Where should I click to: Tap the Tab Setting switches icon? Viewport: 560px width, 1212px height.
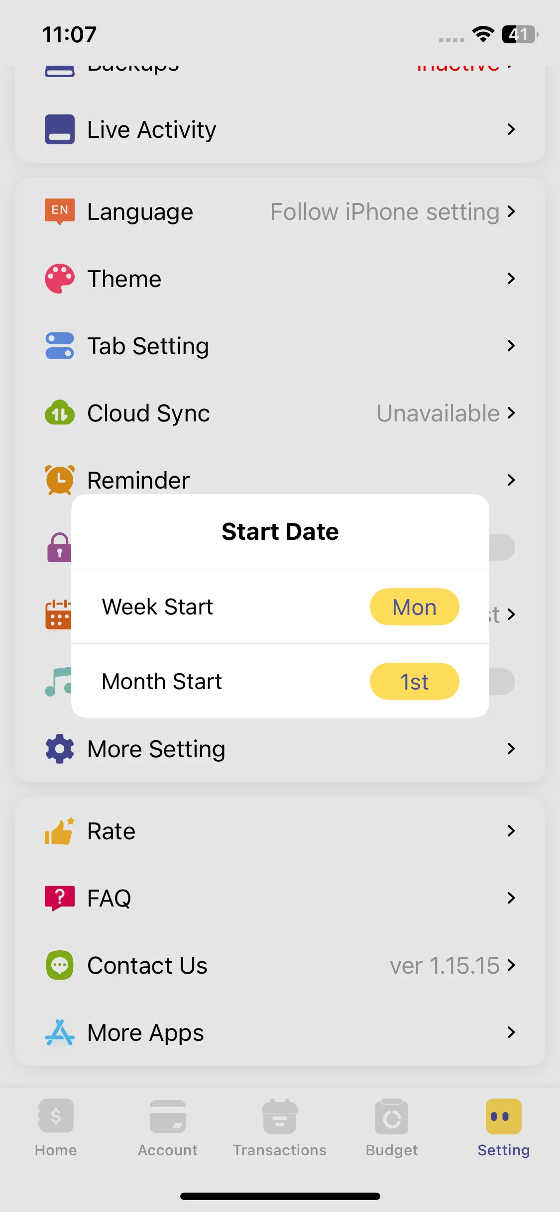(x=60, y=346)
